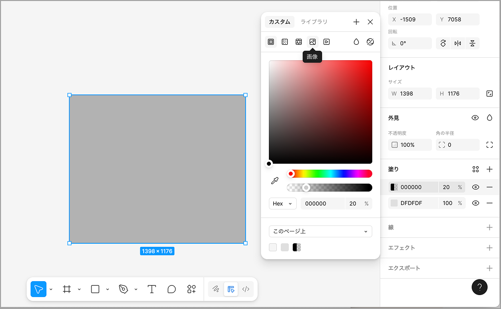Open the Hex color format dropdown
501x309 pixels.
pyautogui.click(x=282, y=204)
